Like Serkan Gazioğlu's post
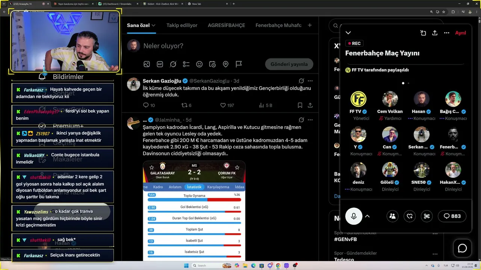Viewport: 481px width, 270px height. [x=223, y=105]
